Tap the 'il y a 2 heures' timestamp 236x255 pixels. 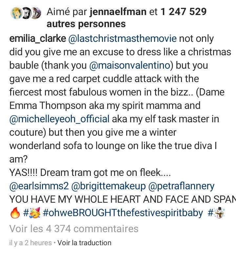[30, 243]
